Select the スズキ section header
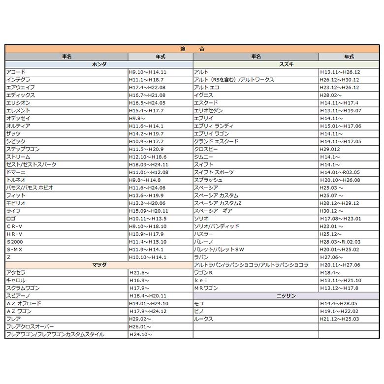Image resolution: width=384 pixels, height=384 pixels. pyautogui.click(x=286, y=64)
